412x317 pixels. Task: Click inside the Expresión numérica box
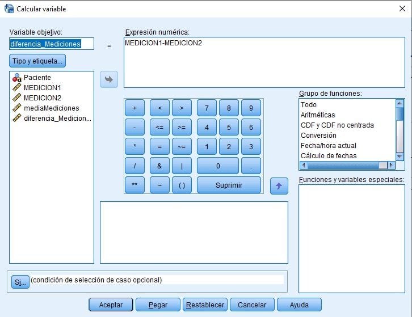pos(264,62)
